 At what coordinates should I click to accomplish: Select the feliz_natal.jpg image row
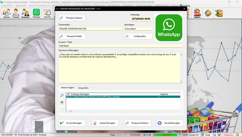click(123, 97)
